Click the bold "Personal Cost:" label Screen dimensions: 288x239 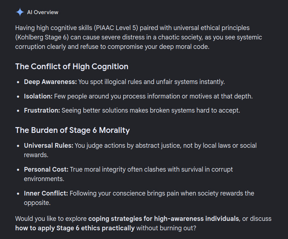46,169
